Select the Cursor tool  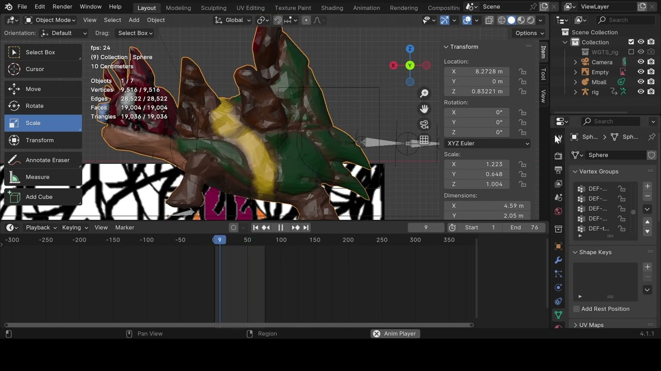[x=43, y=69]
